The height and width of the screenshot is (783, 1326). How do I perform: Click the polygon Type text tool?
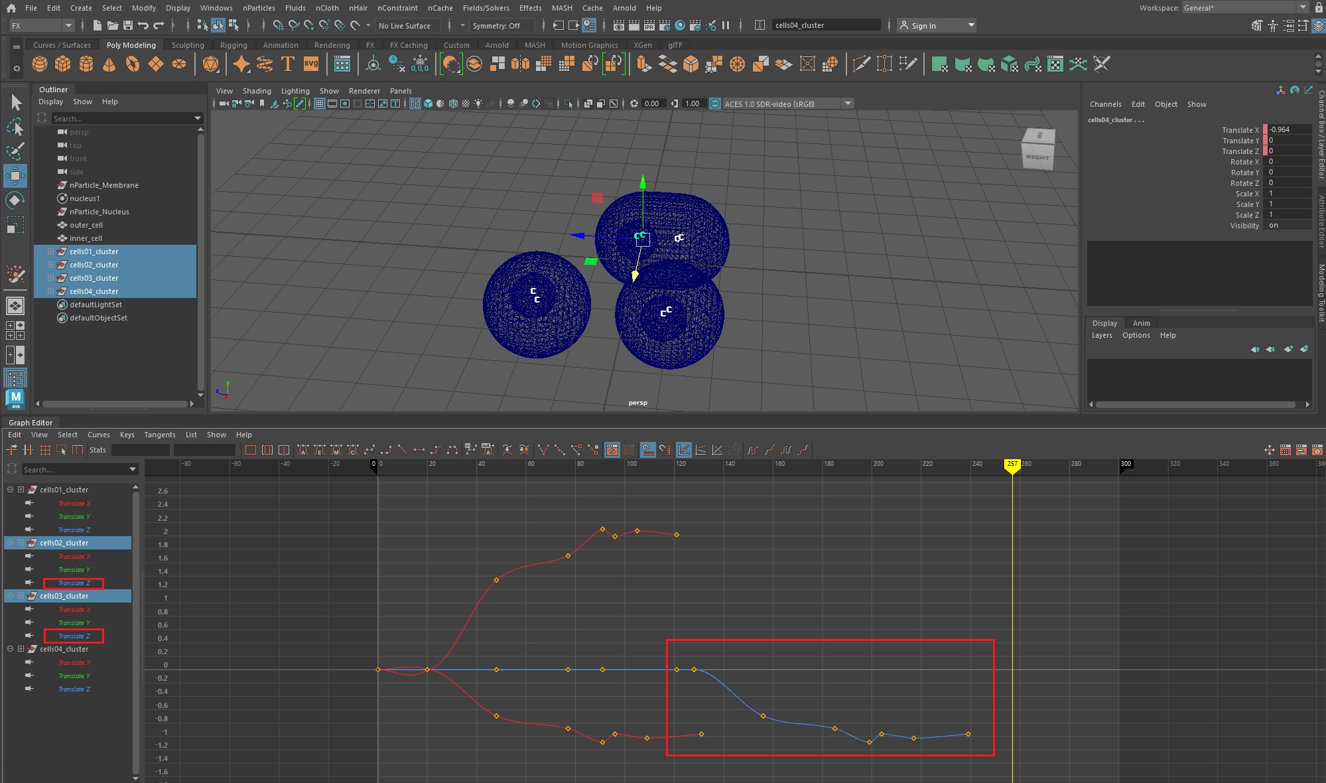[287, 64]
